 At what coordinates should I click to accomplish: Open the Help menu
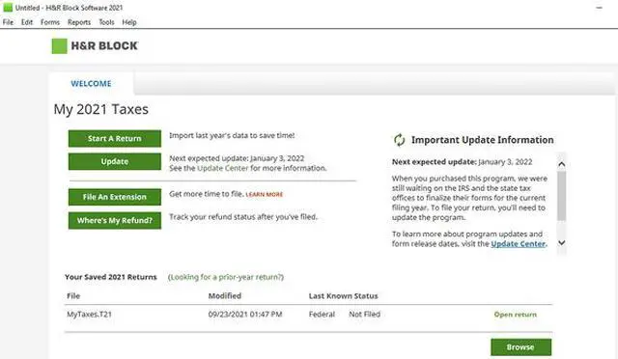(x=129, y=22)
